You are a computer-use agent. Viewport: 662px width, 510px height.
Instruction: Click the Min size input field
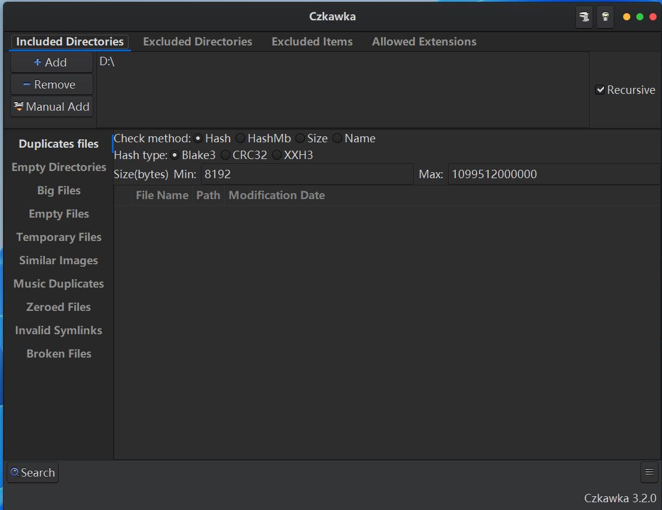307,175
